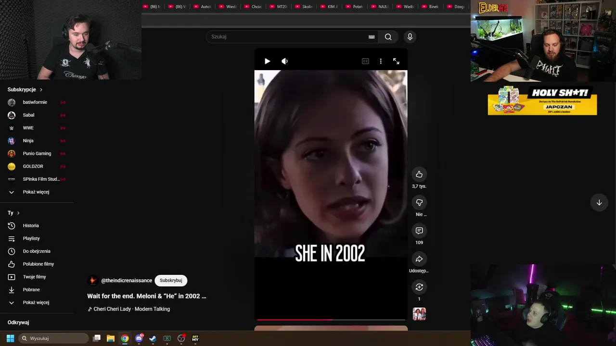Switch to the KIM browser tab

(329, 7)
